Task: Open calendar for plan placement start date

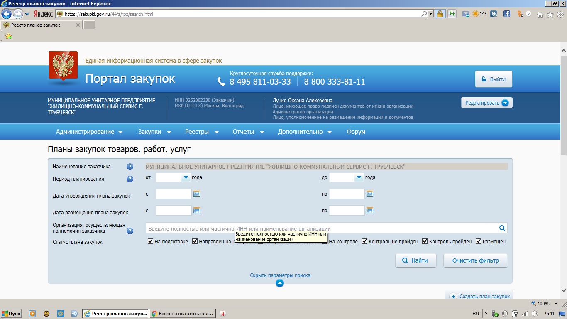Action: [197, 211]
